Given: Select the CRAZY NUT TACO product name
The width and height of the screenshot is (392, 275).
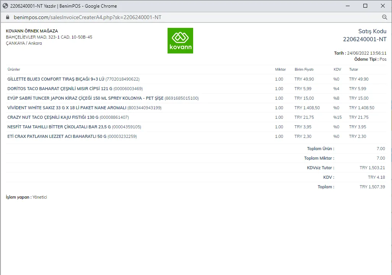Looking at the screenshot, I should pyautogui.click(x=53, y=117).
